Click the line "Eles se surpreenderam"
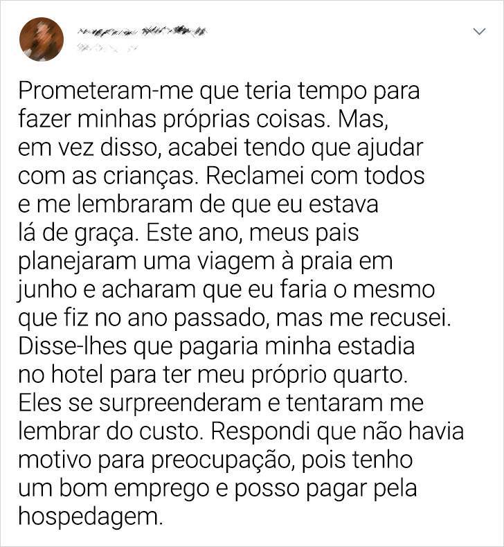 [x=140, y=404]
